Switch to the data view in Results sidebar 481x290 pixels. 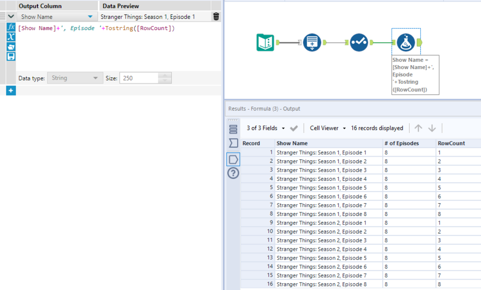[233, 159]
